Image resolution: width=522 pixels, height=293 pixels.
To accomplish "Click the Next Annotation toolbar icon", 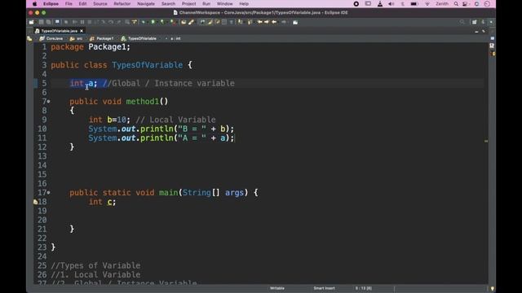I will (x=241, y=22).
